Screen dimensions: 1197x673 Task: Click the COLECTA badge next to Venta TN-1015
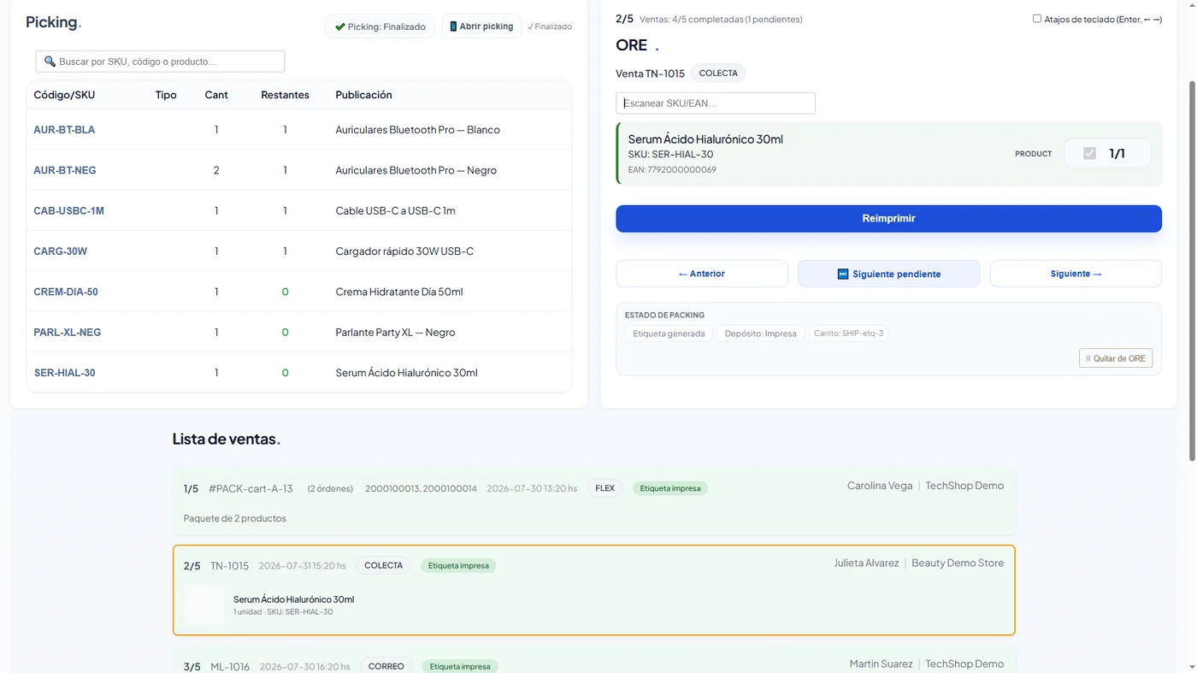[x=718, y=73]
